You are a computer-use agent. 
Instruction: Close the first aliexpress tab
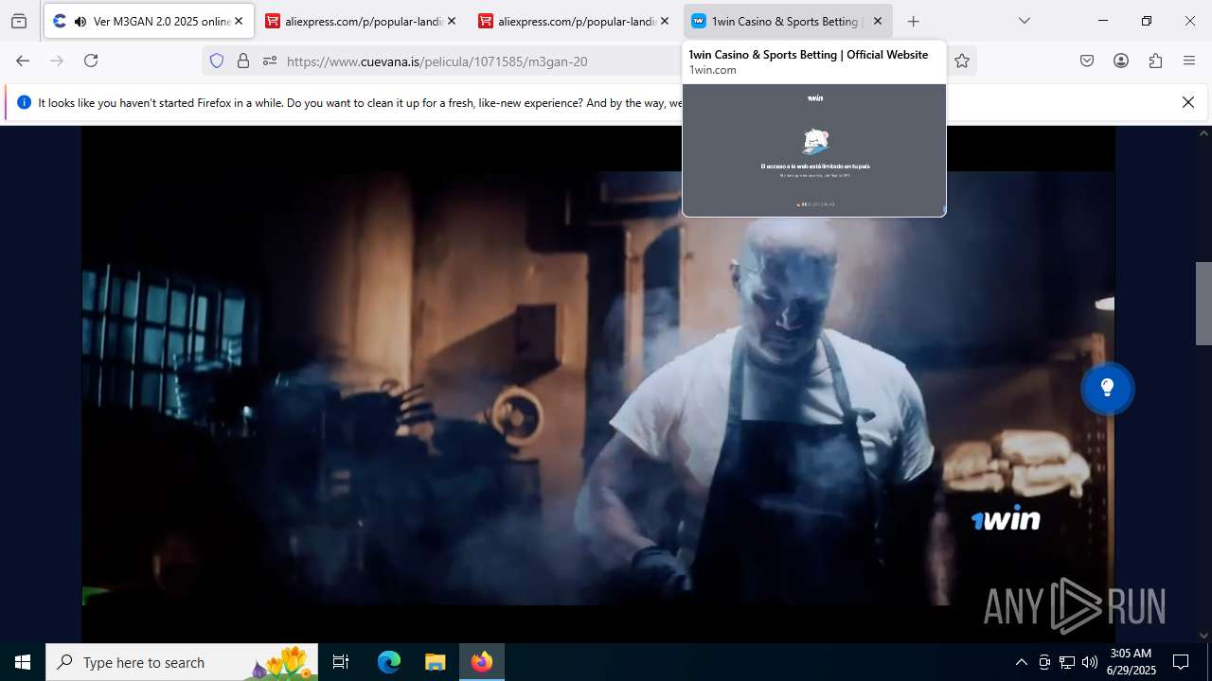[x=452, y=21]
